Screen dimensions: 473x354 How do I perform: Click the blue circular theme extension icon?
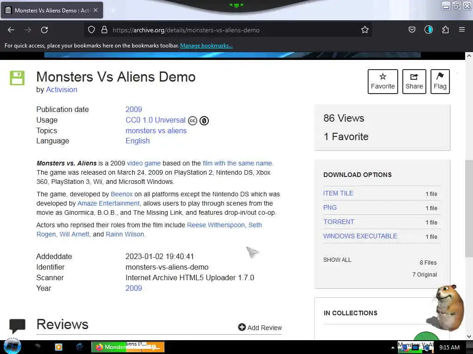(428, 30)
